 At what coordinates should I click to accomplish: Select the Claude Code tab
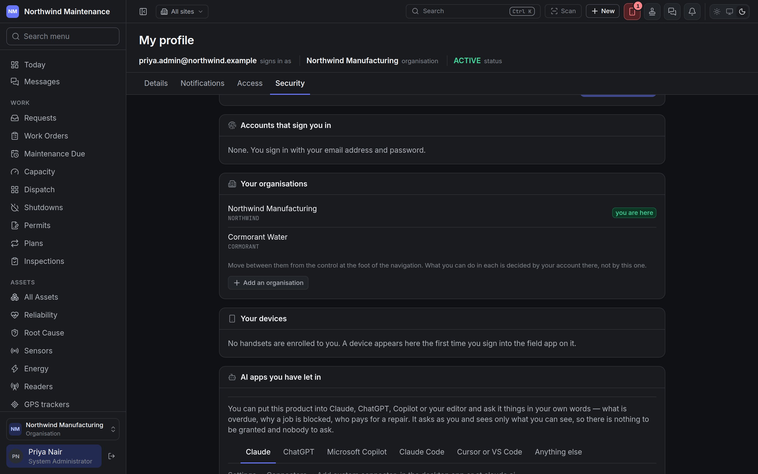(x=422, y=452)
